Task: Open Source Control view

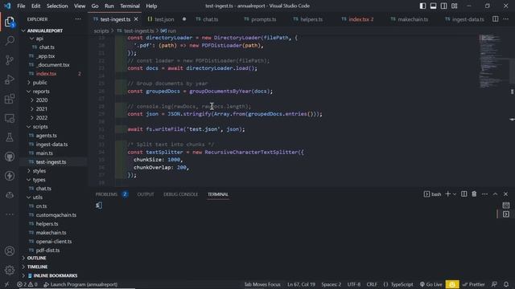Action: (10, 60)
